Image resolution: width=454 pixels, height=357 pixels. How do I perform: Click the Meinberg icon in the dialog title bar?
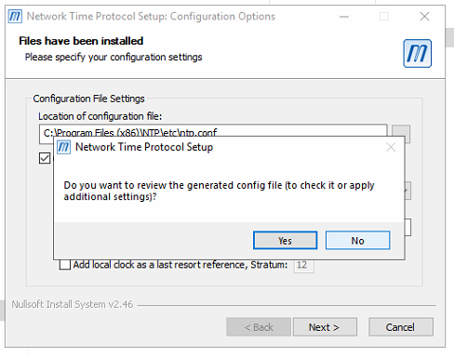(63, 147)
